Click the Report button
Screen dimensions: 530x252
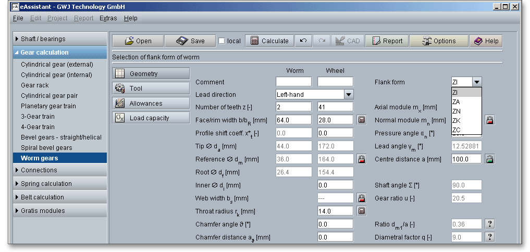point(387,41)
